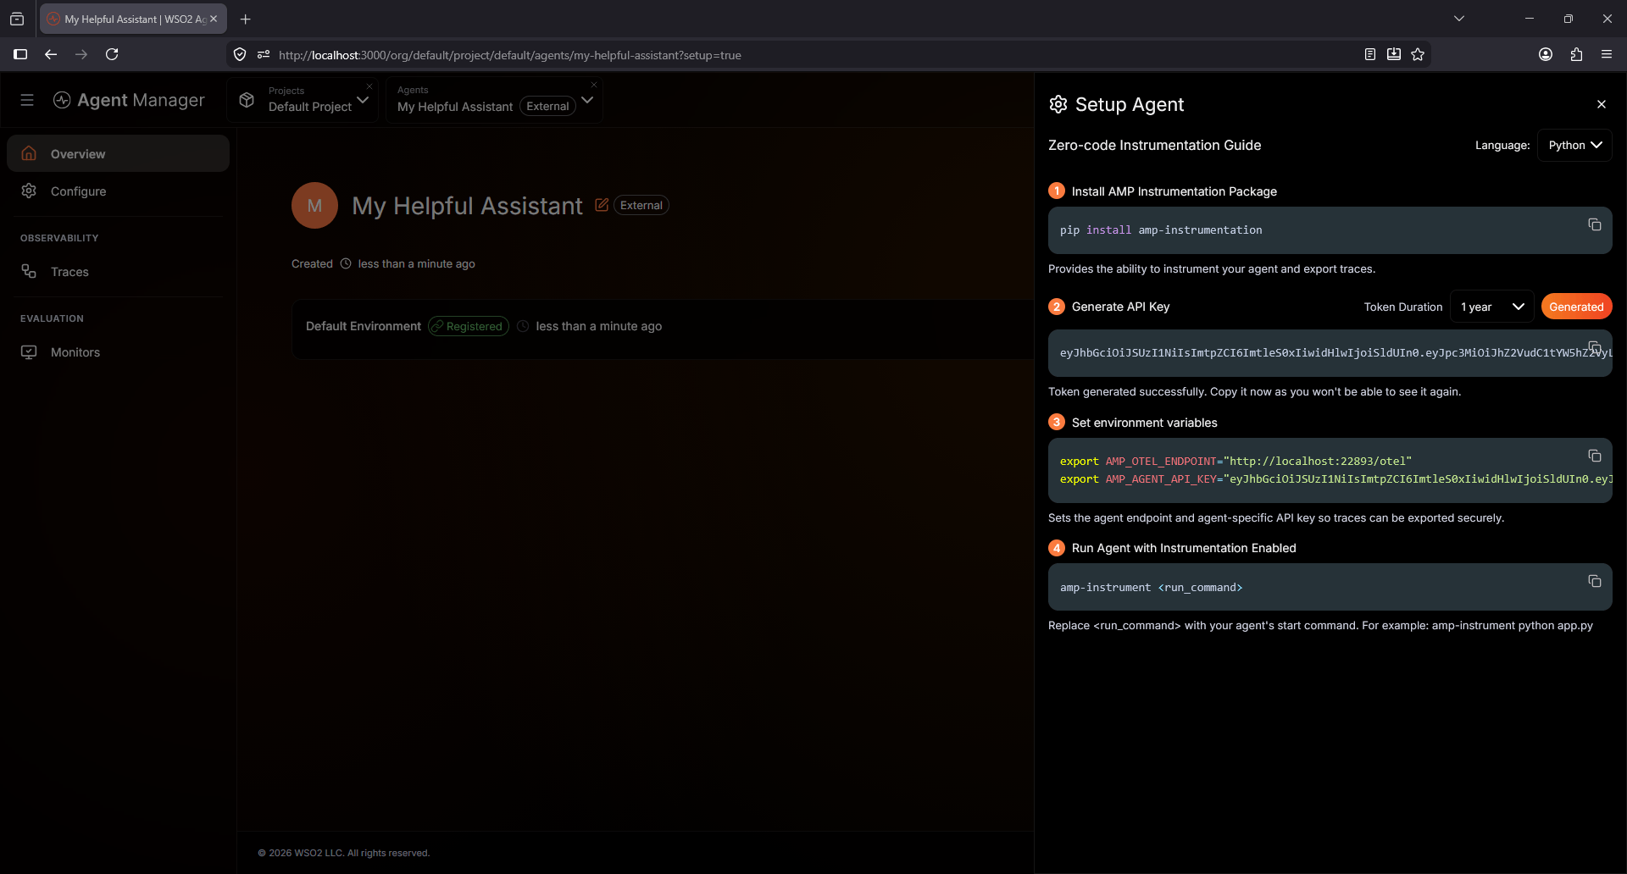Click the Traces icon in sidebar
Viewport: 1627px width, 874px height.
coord(29,271)
